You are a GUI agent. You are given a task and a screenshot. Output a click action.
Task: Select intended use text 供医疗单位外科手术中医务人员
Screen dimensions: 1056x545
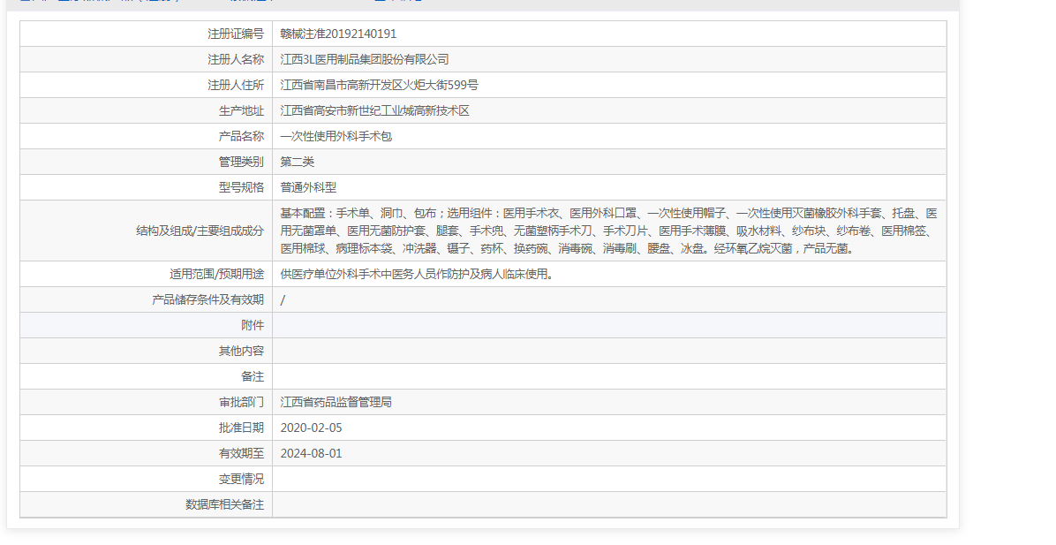[x=417, y=274]
